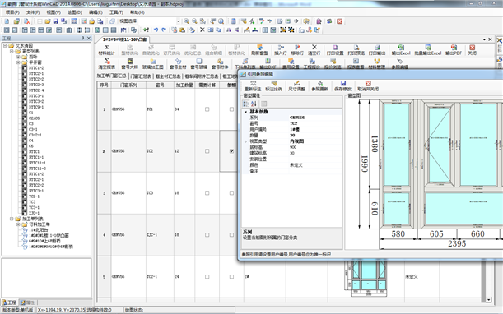Image resolution: width=503 pixels, height=314 pixels.
Task: Click the 材料统计 sigma icon
Action: tap(107, 48)
